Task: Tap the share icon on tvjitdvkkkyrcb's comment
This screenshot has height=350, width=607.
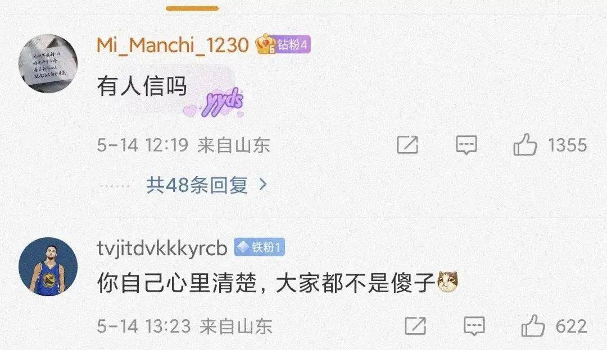Action: [x=415, y=326]
